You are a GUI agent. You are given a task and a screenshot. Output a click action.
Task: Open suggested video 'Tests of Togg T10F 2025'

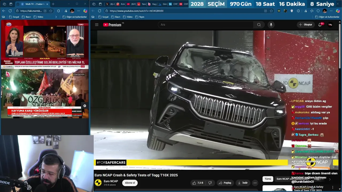(309, 188)
